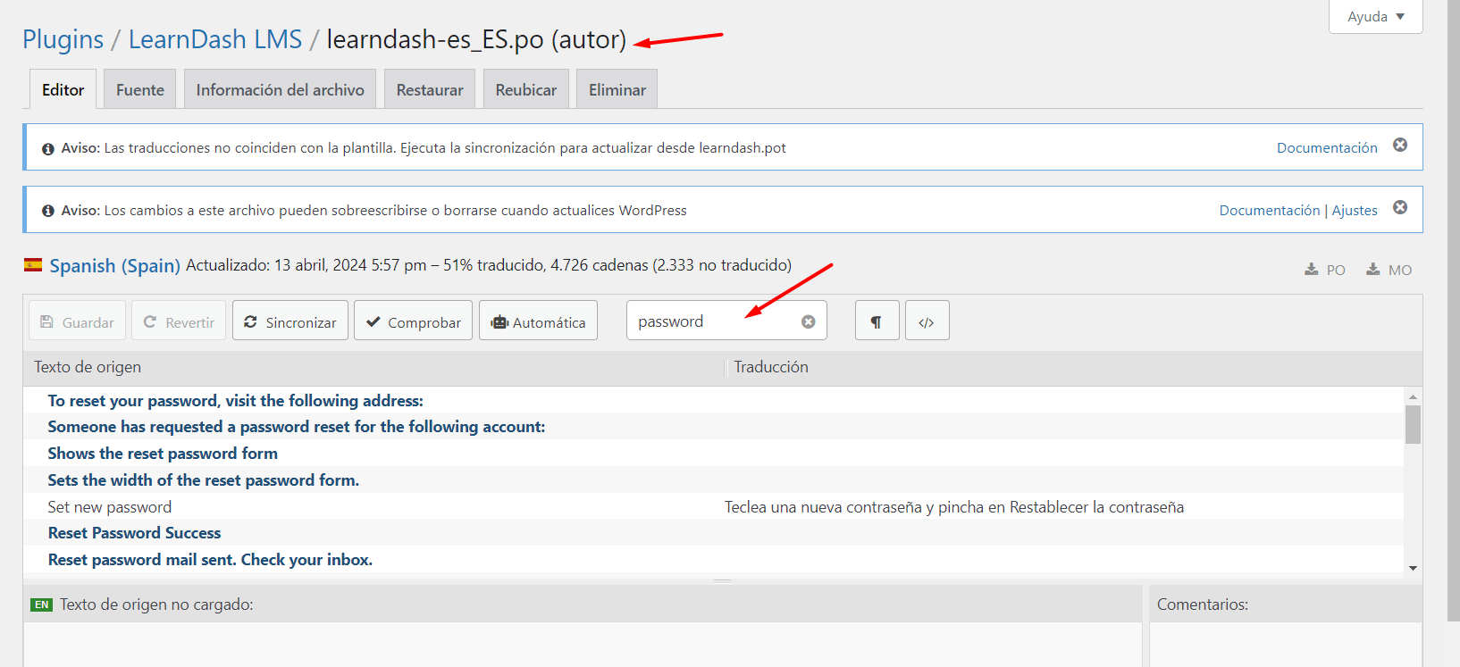Open Documentación link in sync notice
1460x667 pixels.
tap(1327, 147)
